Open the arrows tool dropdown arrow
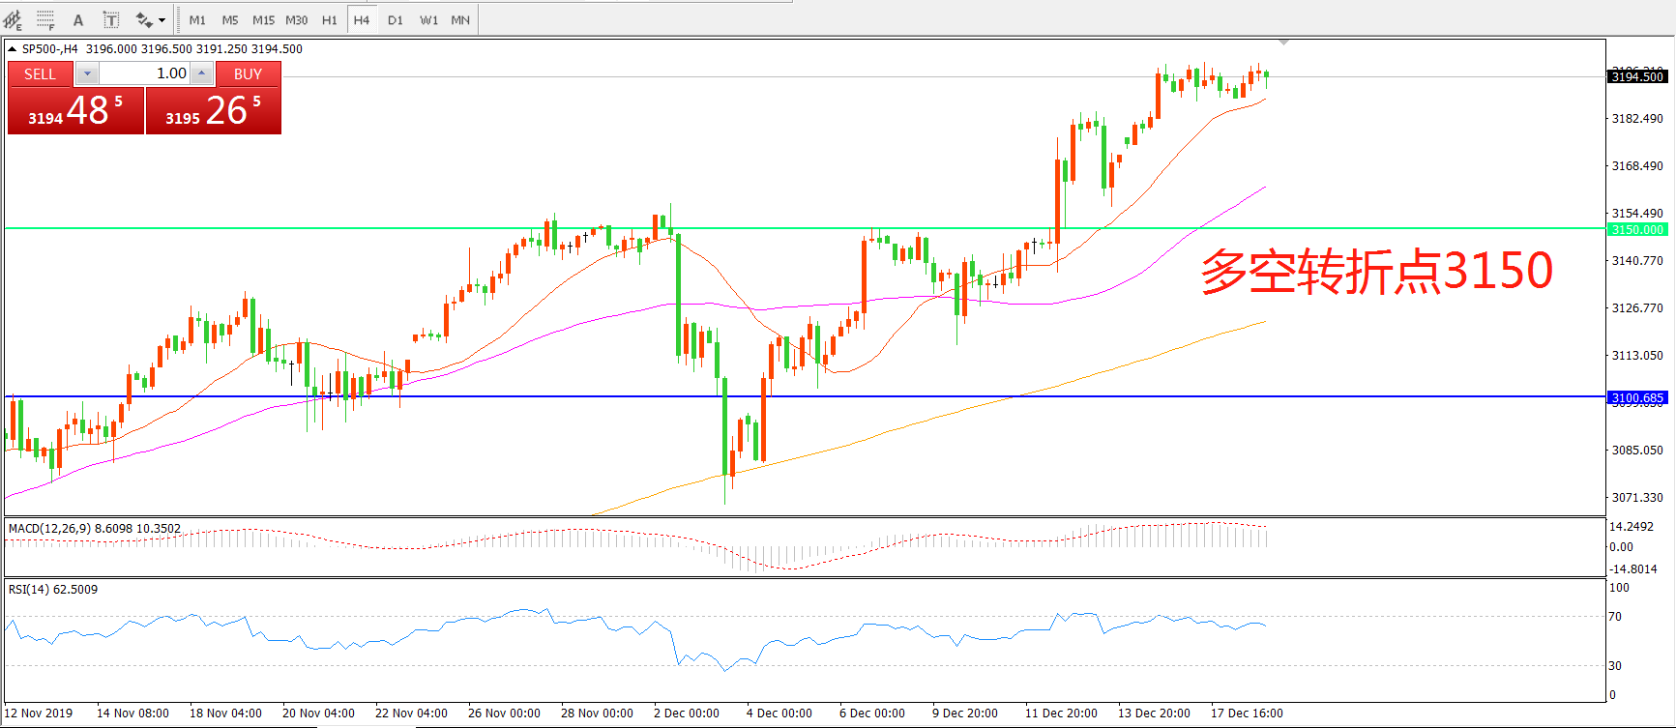The width and height of the screenshot is (1676, 728). 162,19
